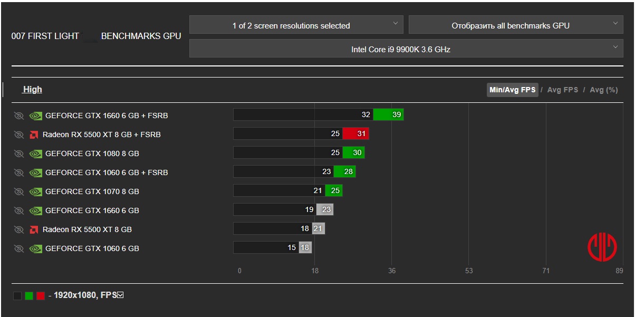Click the Nvidia logo beside GTX 1080 8 GB
This screenshot has height=317, width=635.
35,153
